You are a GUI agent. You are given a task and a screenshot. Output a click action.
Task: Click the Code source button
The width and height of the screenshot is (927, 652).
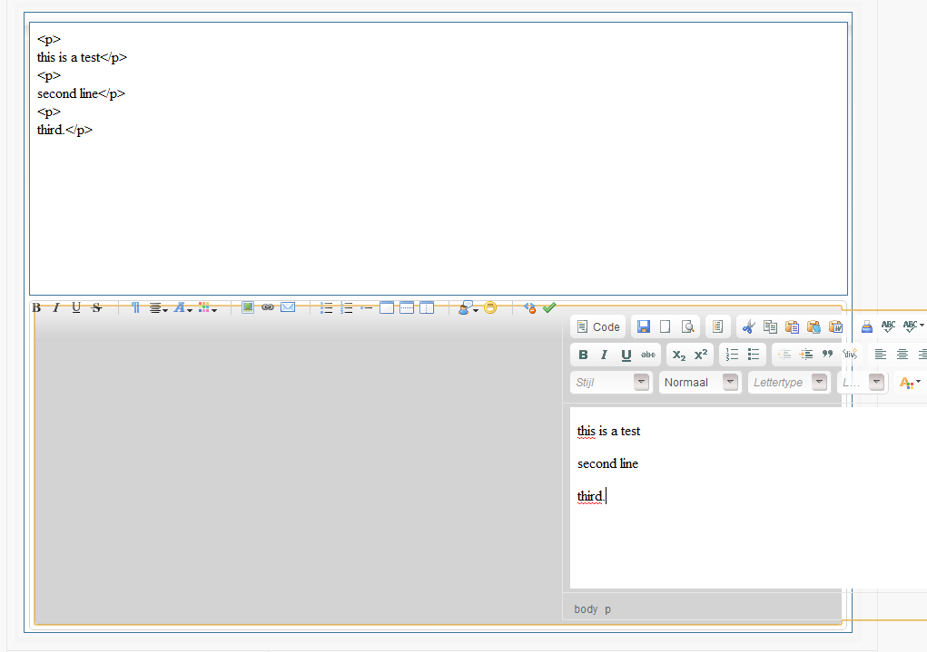click(598, 327)
